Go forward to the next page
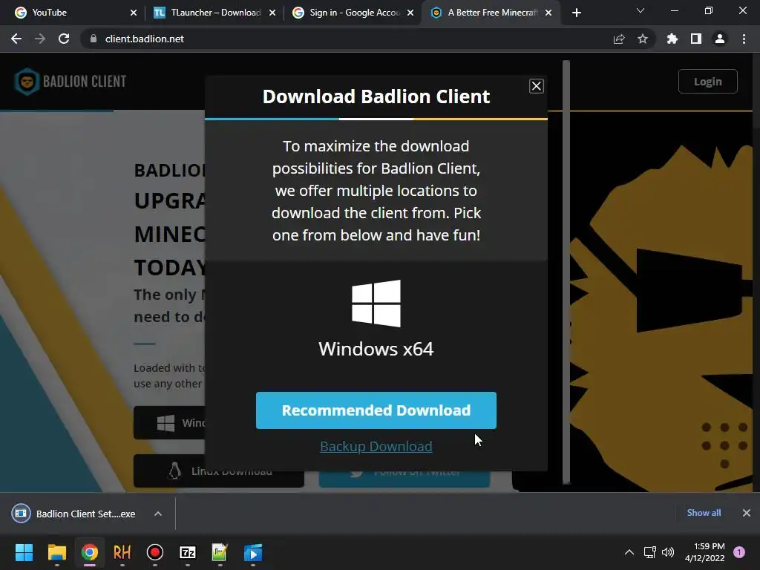 (40, 39)
